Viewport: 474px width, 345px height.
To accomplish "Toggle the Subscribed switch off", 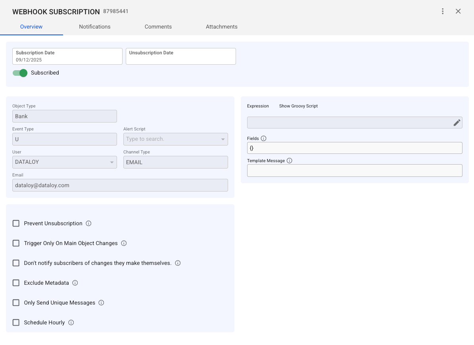I will (x=20, y=73).
